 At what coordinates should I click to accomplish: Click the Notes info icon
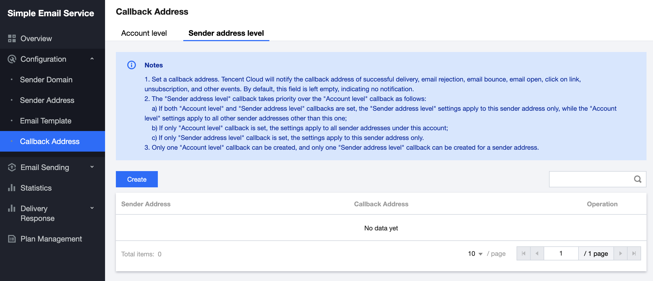[x=132, y=65]
